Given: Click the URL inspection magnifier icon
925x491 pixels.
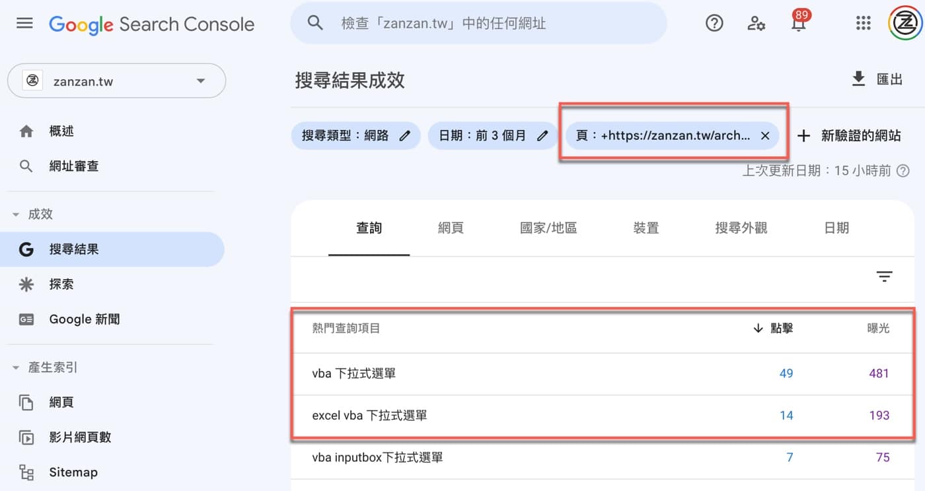Looking at the screenshot, I should 26,166.
